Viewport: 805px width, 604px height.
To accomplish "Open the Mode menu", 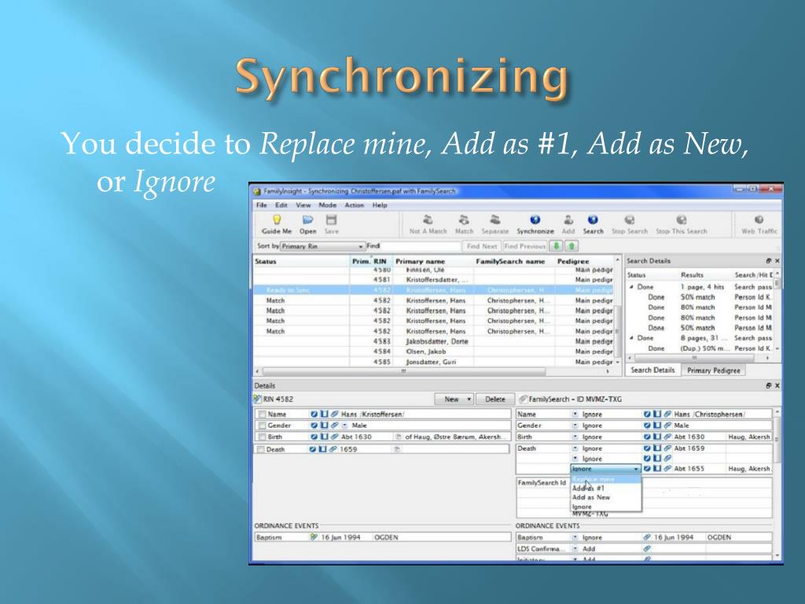I will [x=327, y=205].
